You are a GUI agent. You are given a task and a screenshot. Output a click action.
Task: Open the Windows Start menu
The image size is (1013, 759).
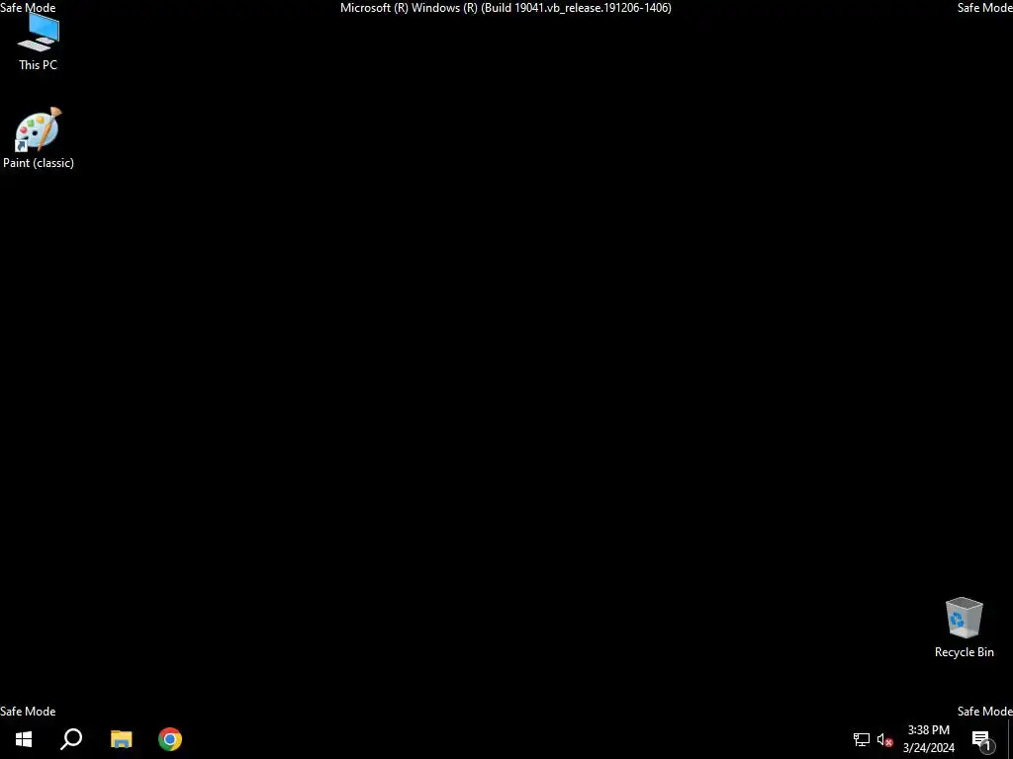[x=24, y=739]
